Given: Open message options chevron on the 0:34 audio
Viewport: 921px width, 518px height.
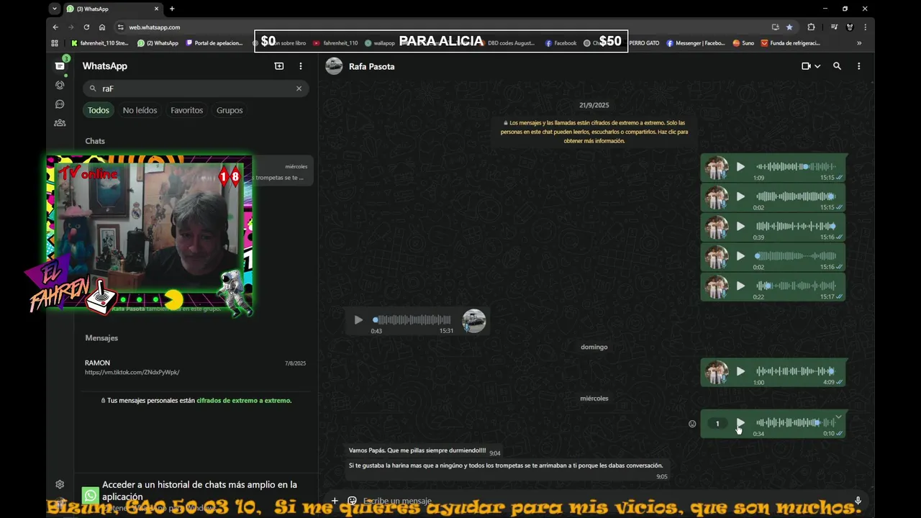Looking at the screenshot, I should click(x=838, y=417).
